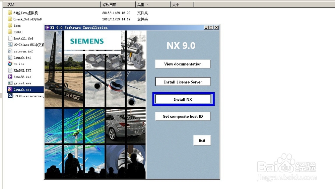
Task: Click the Launch.exe program icon
Action: (10, 89)
